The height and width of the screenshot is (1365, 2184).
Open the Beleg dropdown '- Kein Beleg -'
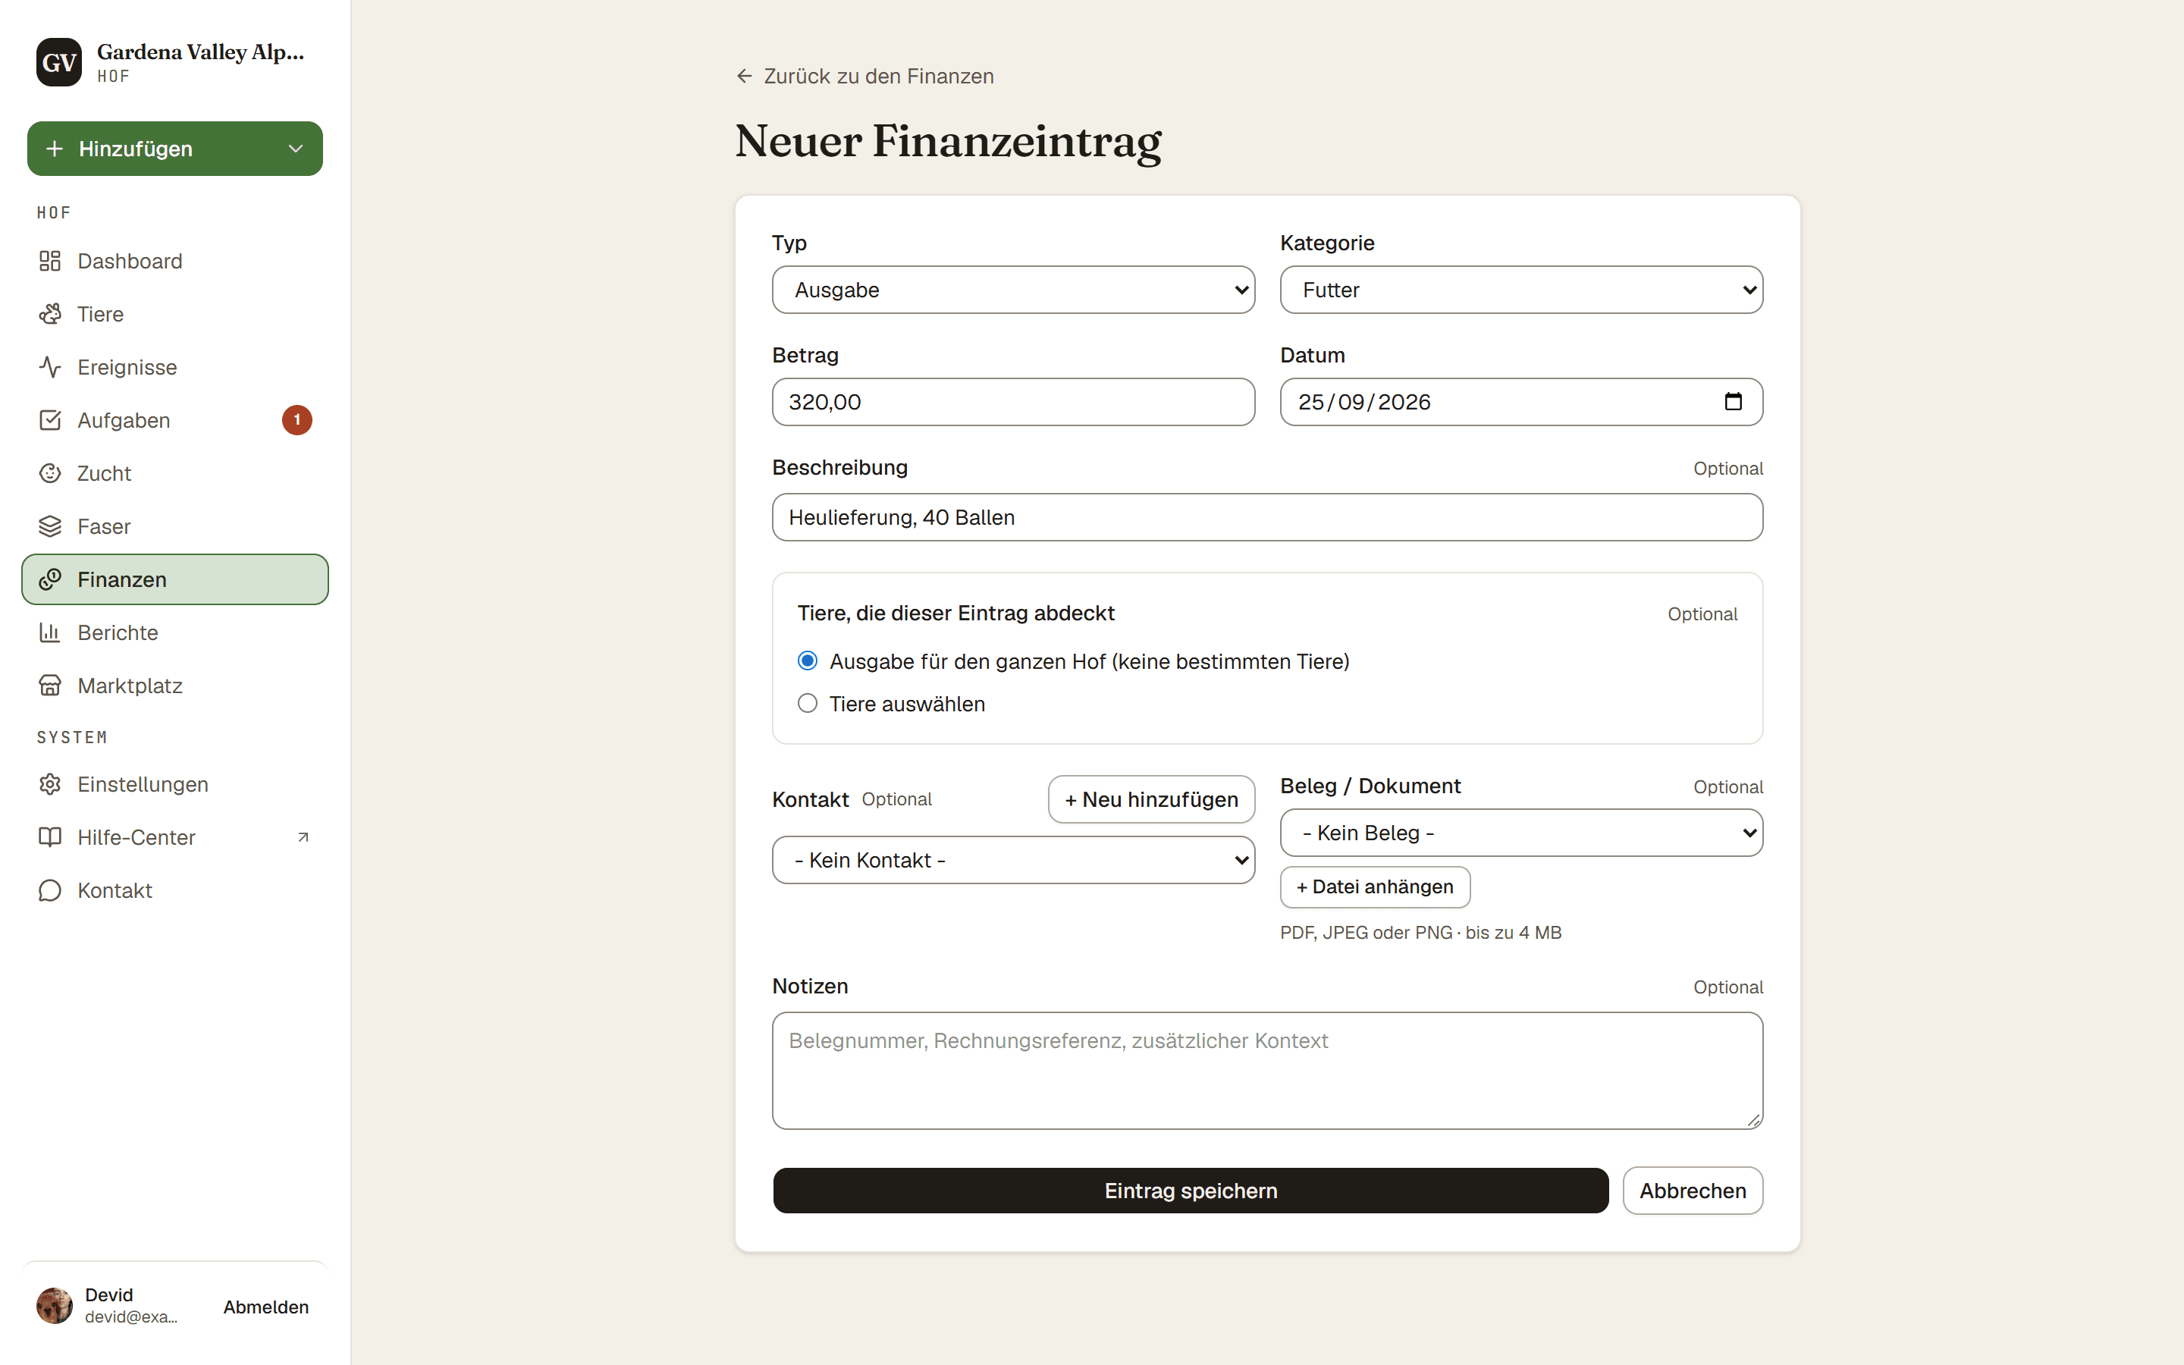tap(1521, 833)
